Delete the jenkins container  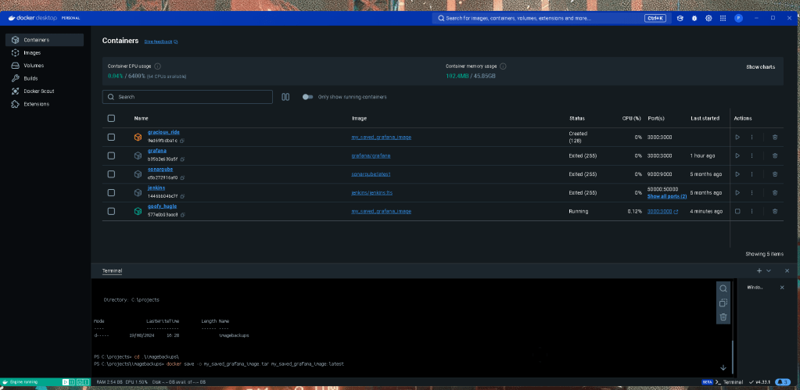(774, 193)
